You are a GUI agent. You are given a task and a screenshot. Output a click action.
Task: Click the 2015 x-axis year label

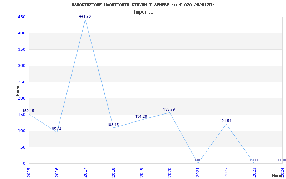29,172
